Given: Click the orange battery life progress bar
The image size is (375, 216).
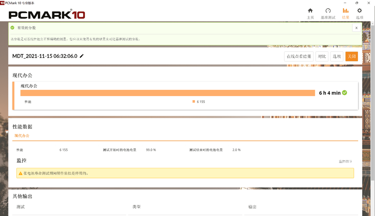Looking at the screenshot, I should point(167,93).
